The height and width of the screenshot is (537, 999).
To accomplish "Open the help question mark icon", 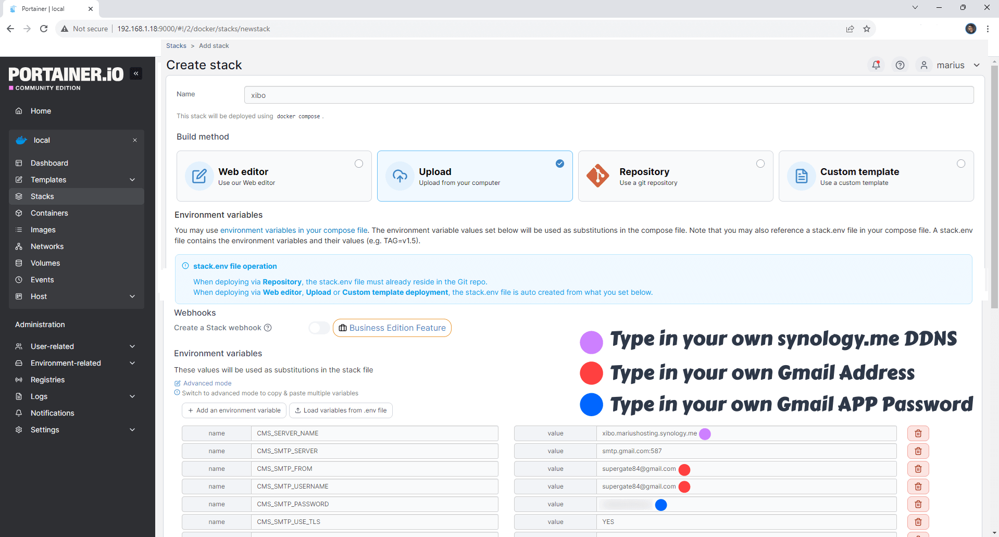I will pyautogui.click(x=900, y=65).
